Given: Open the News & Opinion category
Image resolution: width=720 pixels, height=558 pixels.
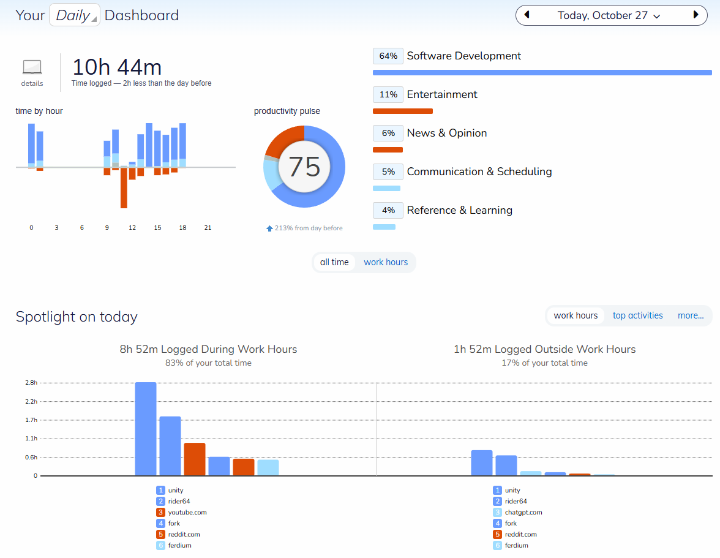Looking at the screenshot, I should pyautogui.click(x=447, y=134).
